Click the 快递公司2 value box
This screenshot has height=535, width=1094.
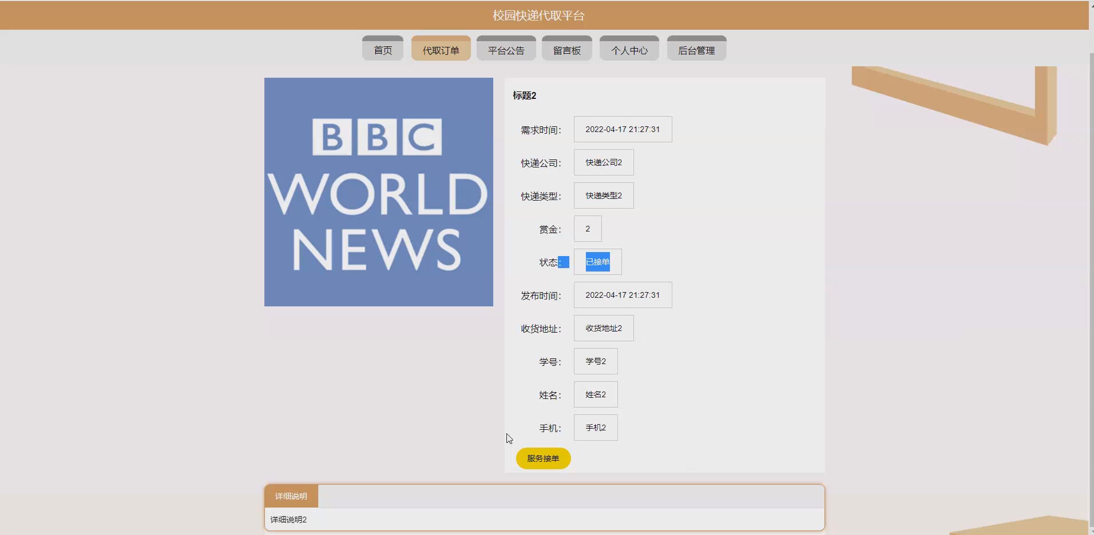coord(604,162)
